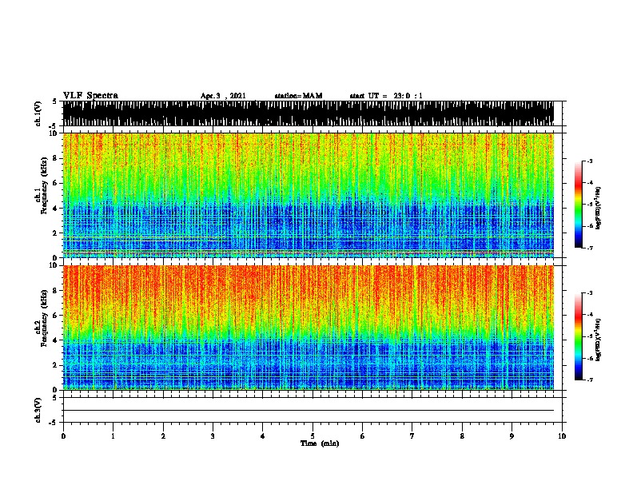Viewport: 633px width, 489px height.
Task: Click inside the ch.2 spectrogram plot
Action: coord(309,328)
